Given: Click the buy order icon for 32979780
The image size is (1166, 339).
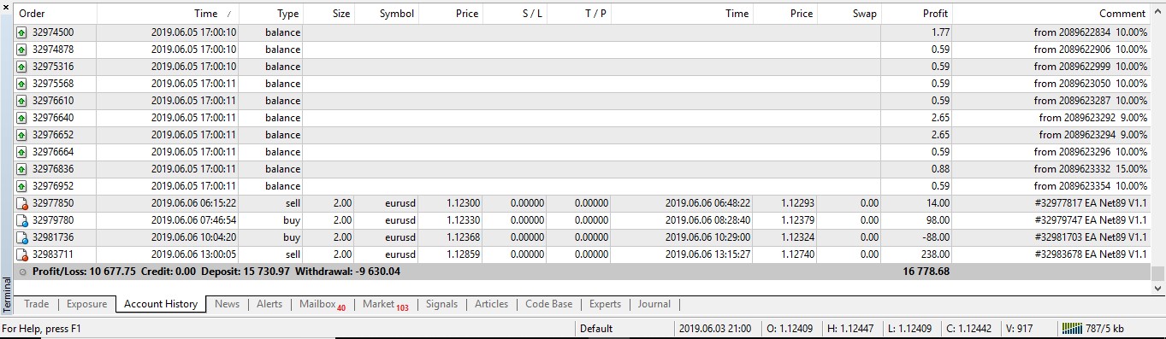Looking at the screenshot, I should pos(22,220).
